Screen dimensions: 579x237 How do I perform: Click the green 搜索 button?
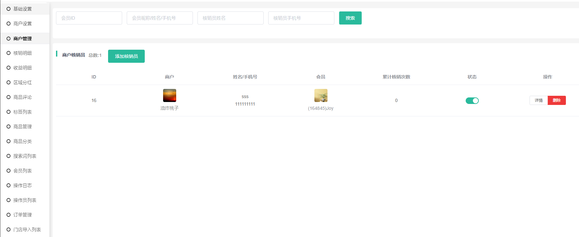tap(350, 18)
